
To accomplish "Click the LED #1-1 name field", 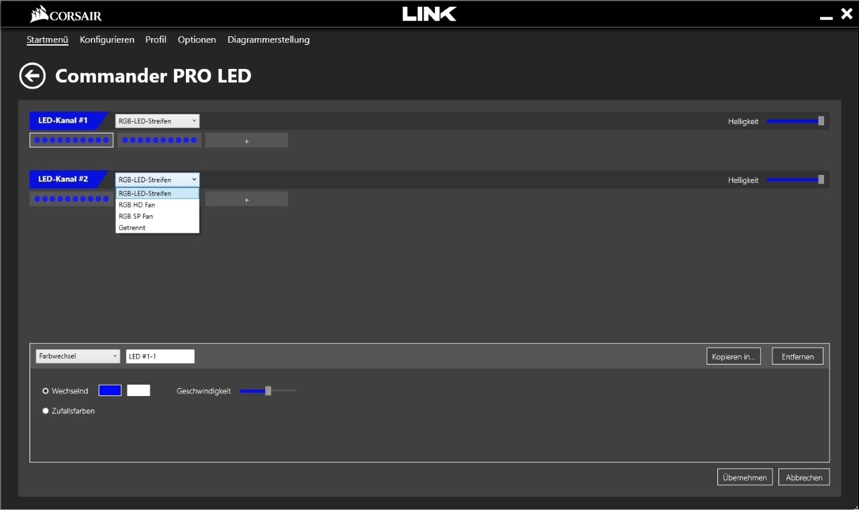I will (x=160, y=357).
